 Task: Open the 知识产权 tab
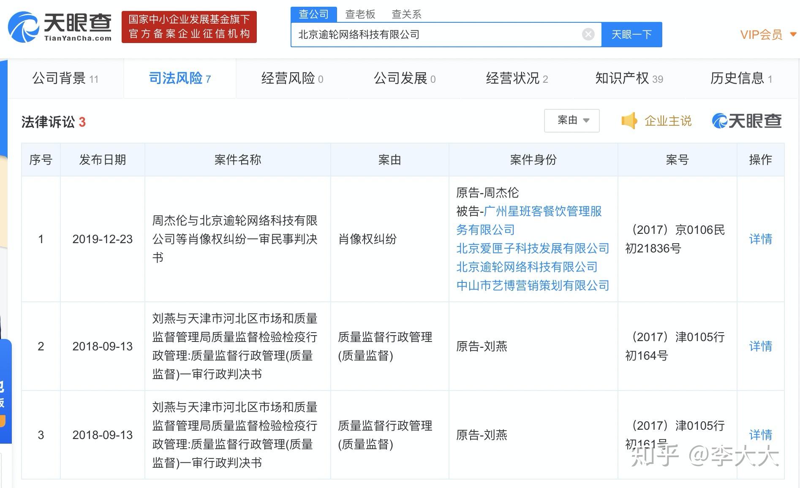[x=629, y=79]
